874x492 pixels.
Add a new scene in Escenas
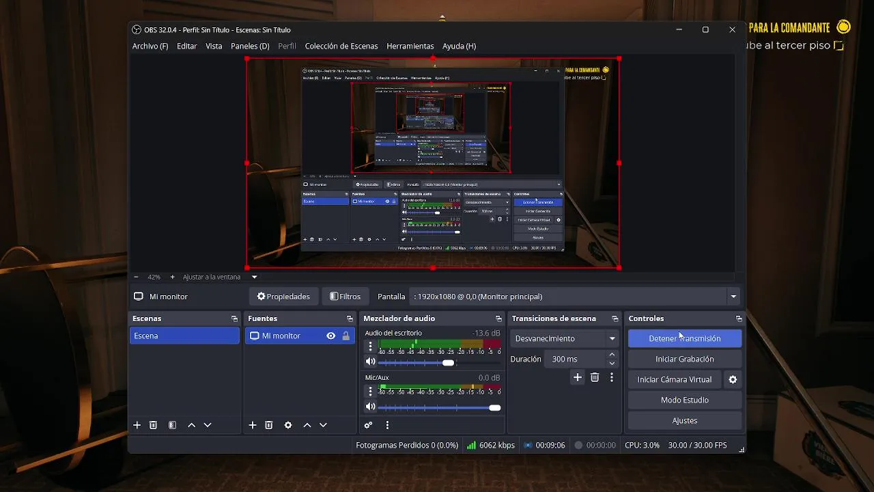click(137, 425)
